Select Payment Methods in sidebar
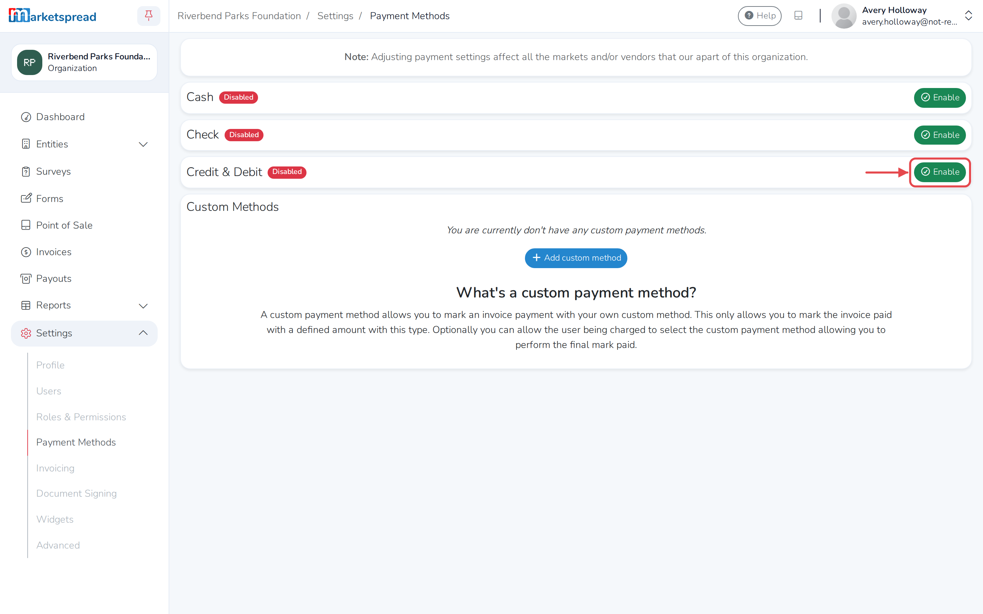The width and height of the screenshot is (983, 614). tap(76, 442)
